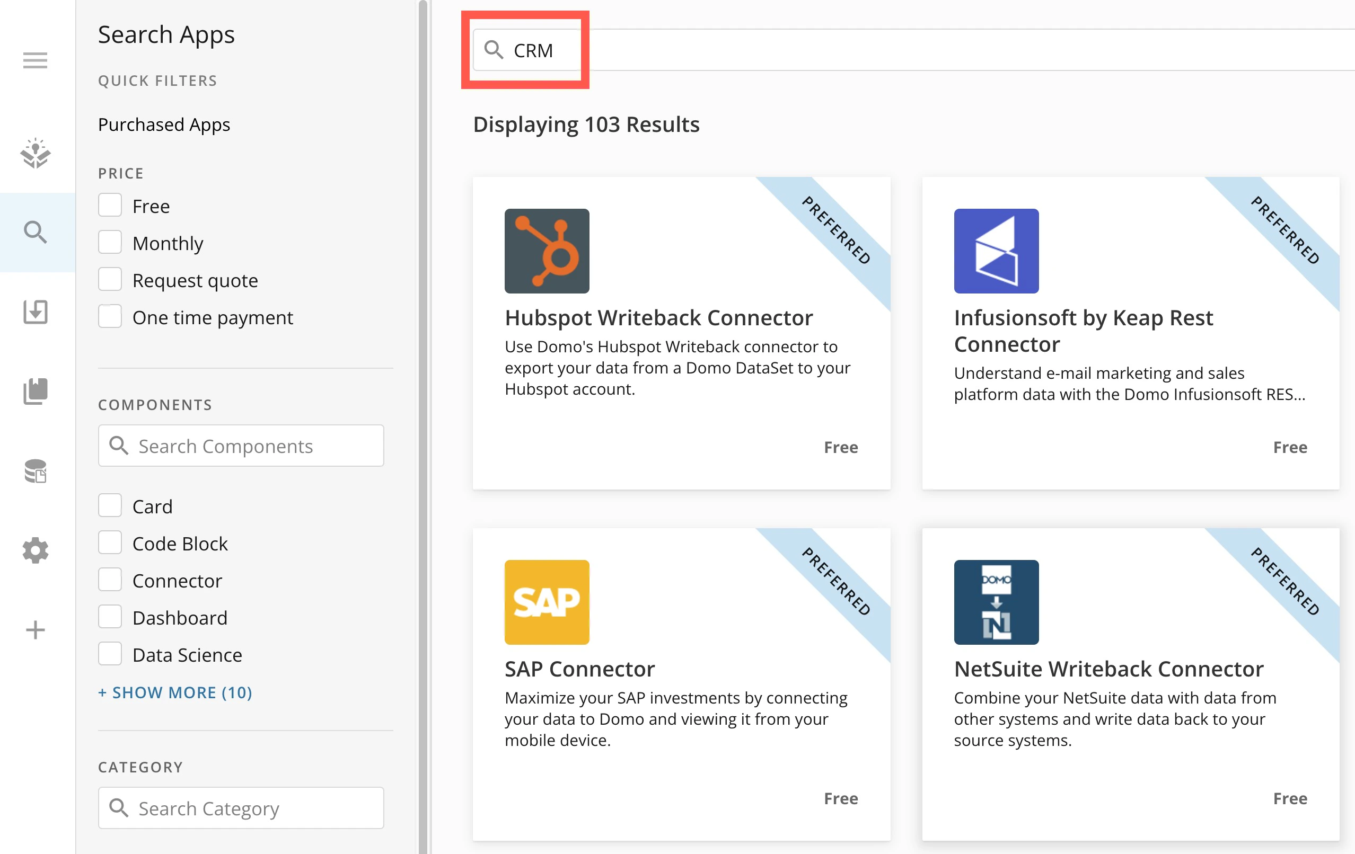Toggle the Data Science component checkbox
Screen dimensions: 1355x854
pyautogui.click(x=110, y=654)
